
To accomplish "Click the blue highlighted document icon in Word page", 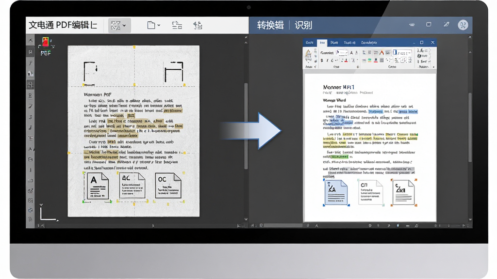I will click(336, 193).
